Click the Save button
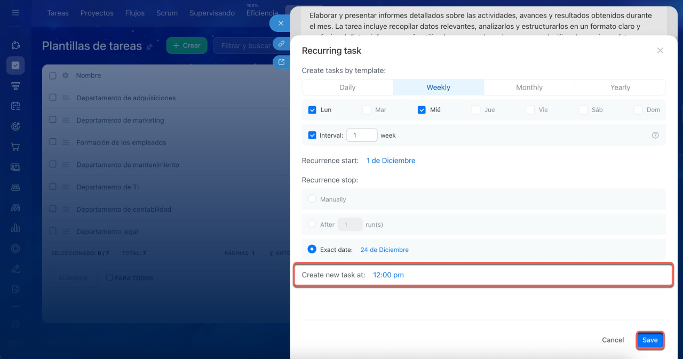 tap(649, 340)
